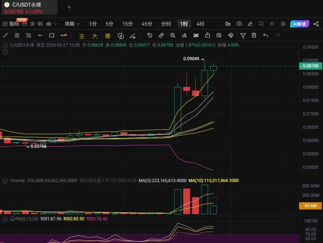The height and width of the screenshot is (243, 323).
Task: Click the pencil edit icon in top bar
Action: tap(250, 24)
